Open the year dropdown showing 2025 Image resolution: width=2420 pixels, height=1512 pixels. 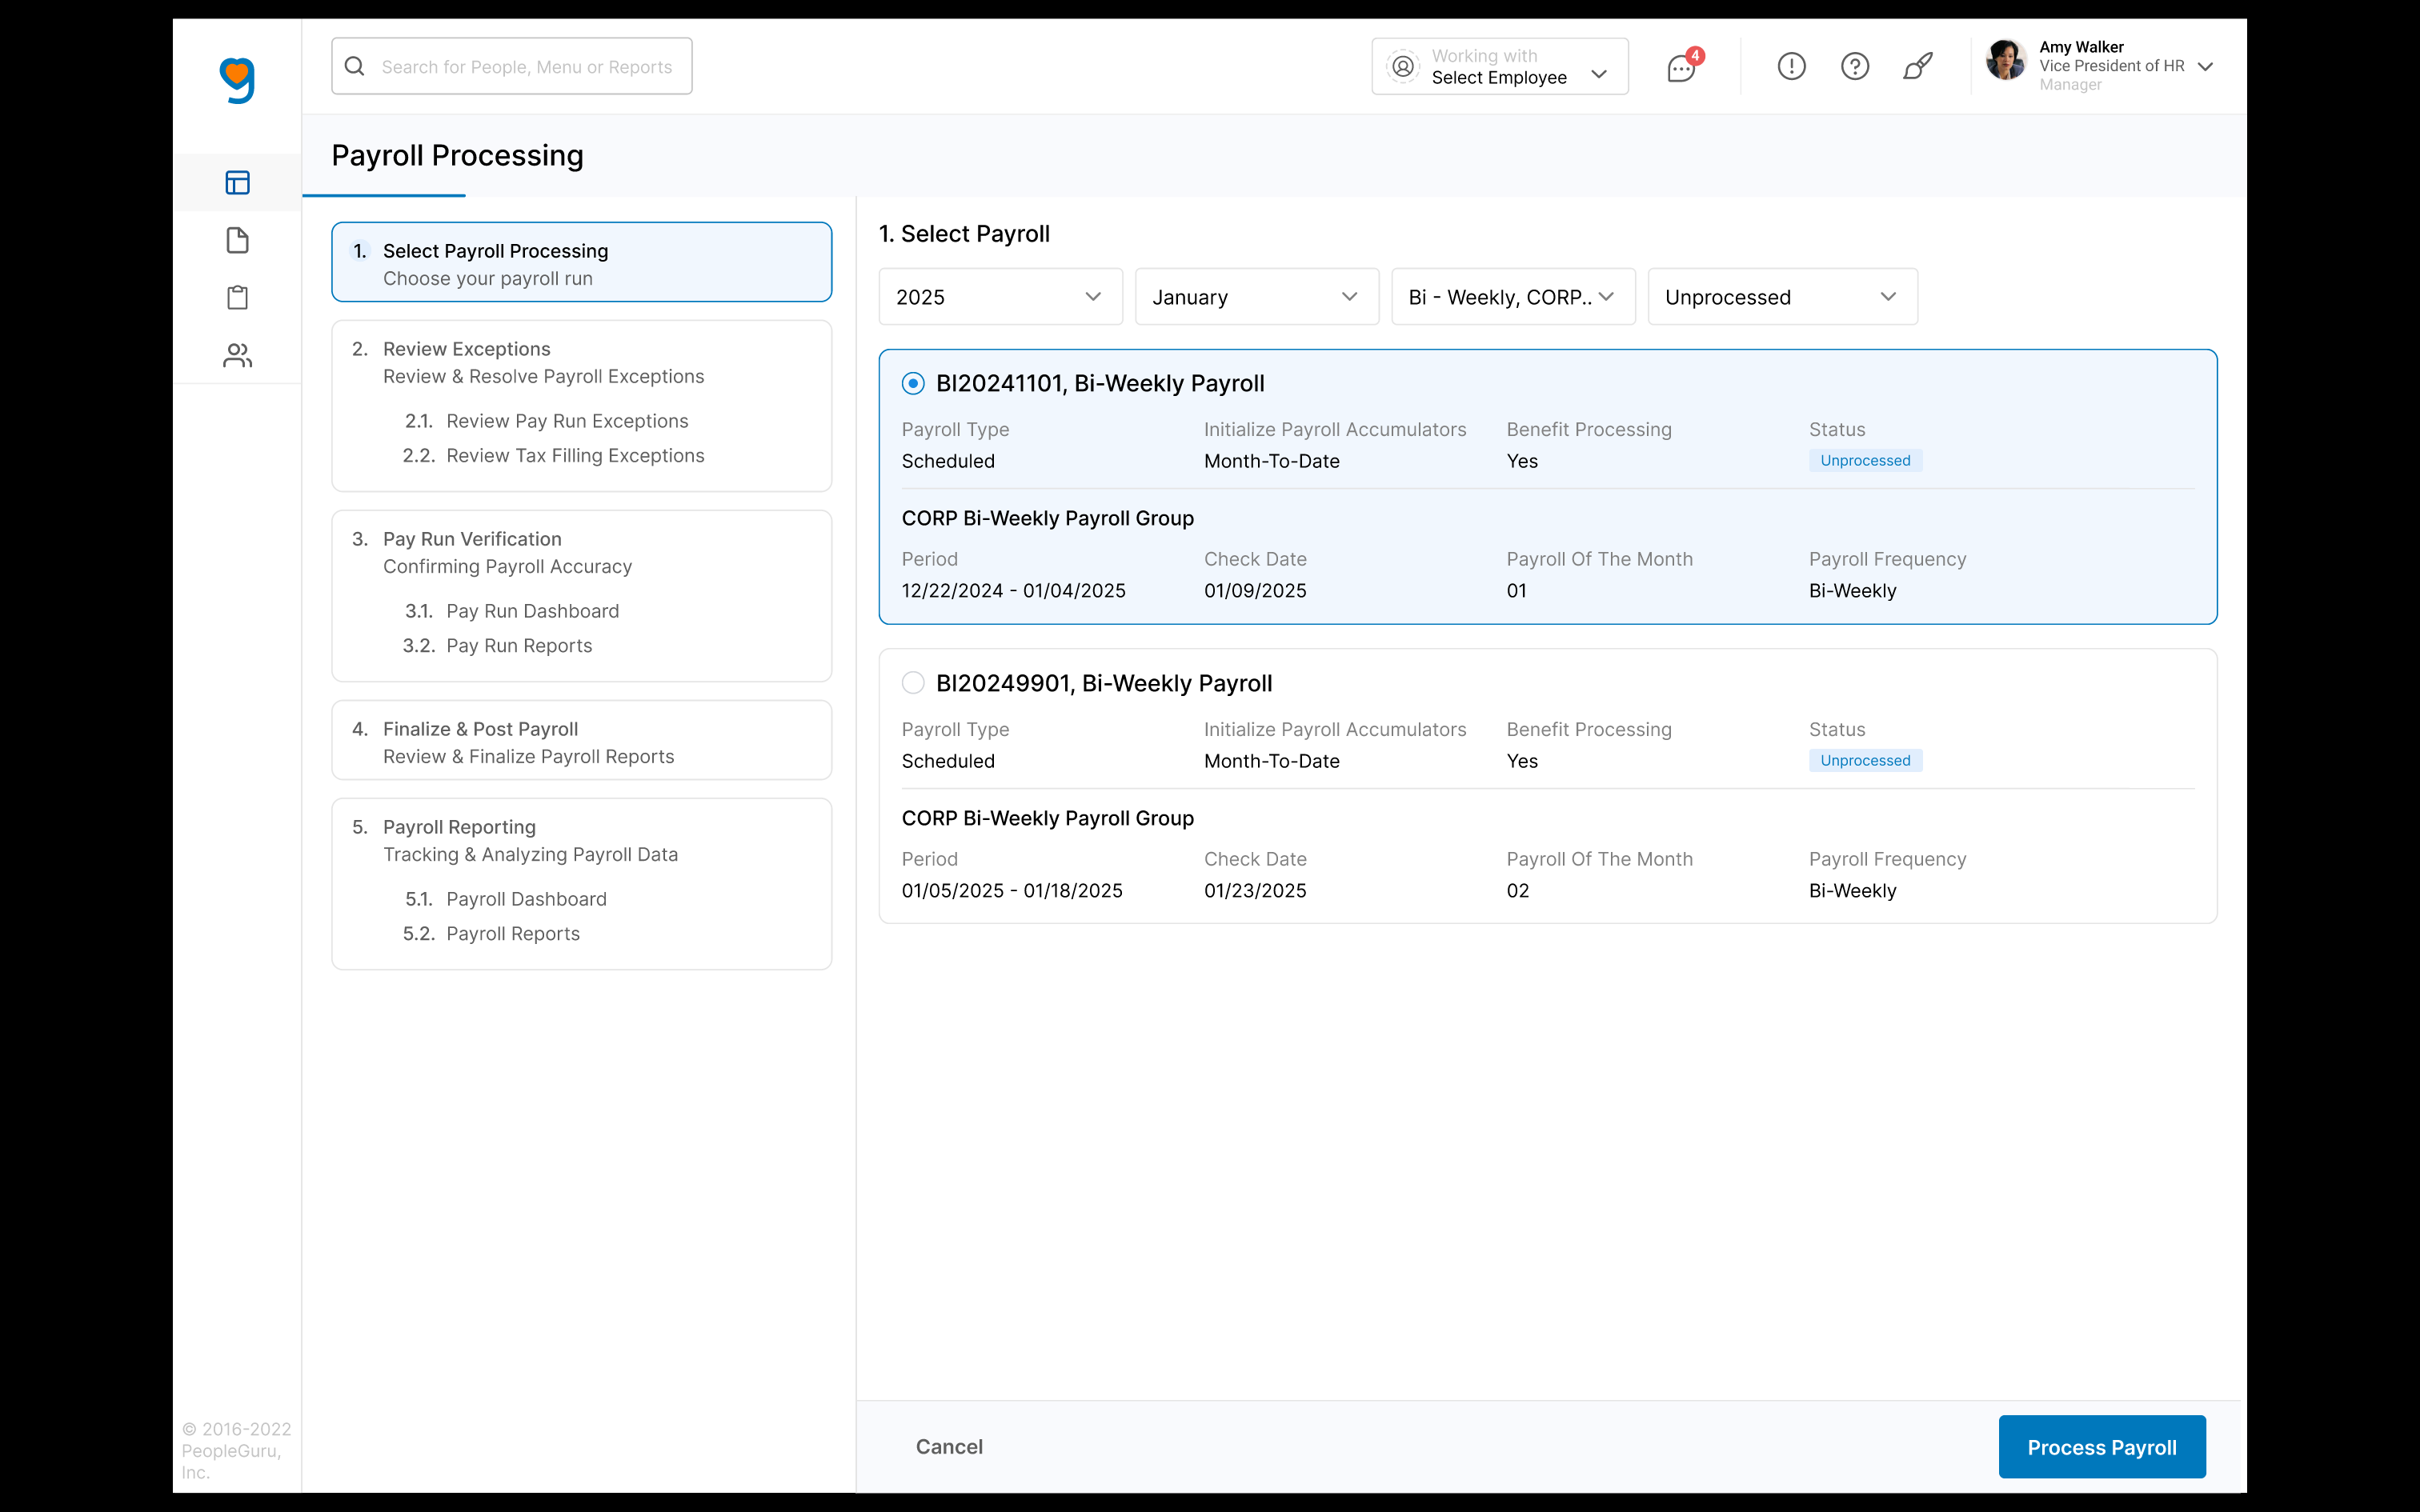point(999,296)
